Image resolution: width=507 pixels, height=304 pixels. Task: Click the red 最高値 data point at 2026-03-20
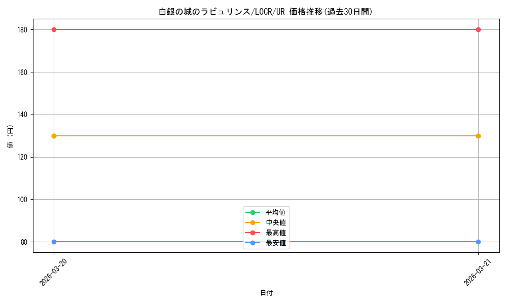click(54, 29)
